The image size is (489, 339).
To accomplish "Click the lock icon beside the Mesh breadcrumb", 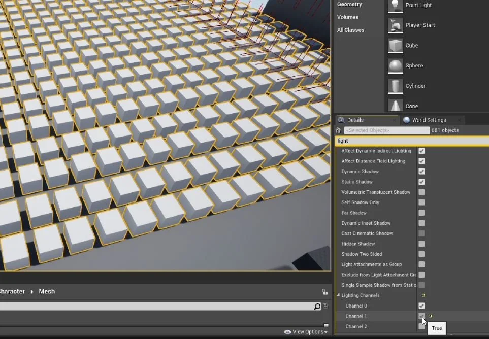I will (324, 291).
